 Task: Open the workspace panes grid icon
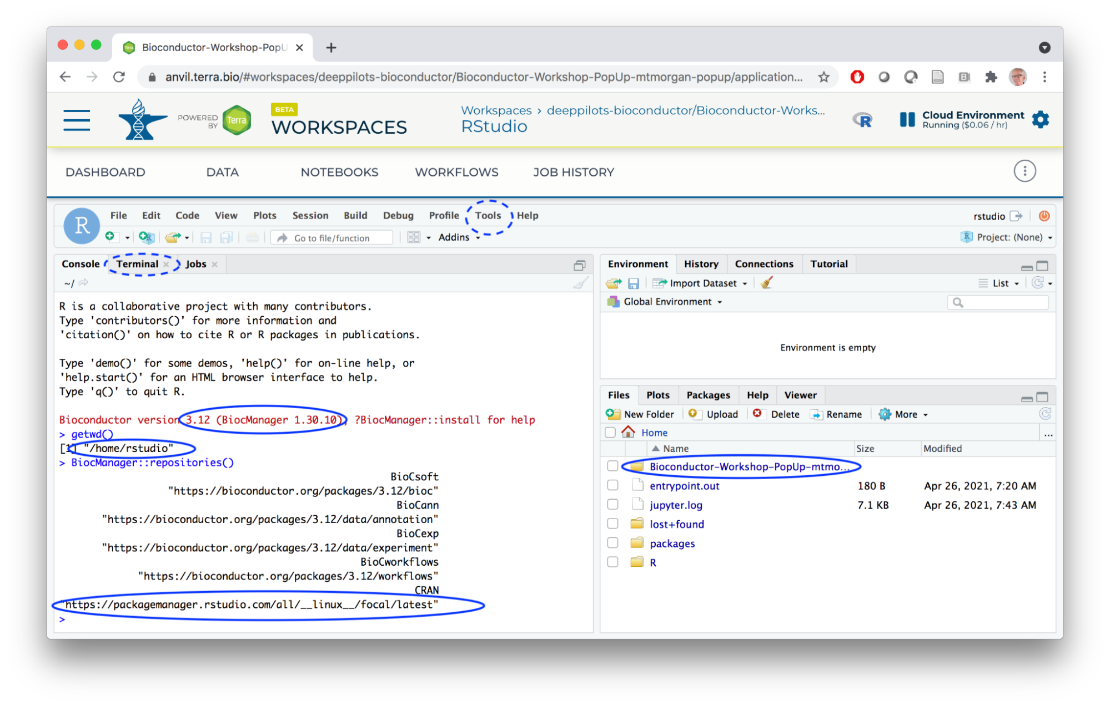[414, 237]
